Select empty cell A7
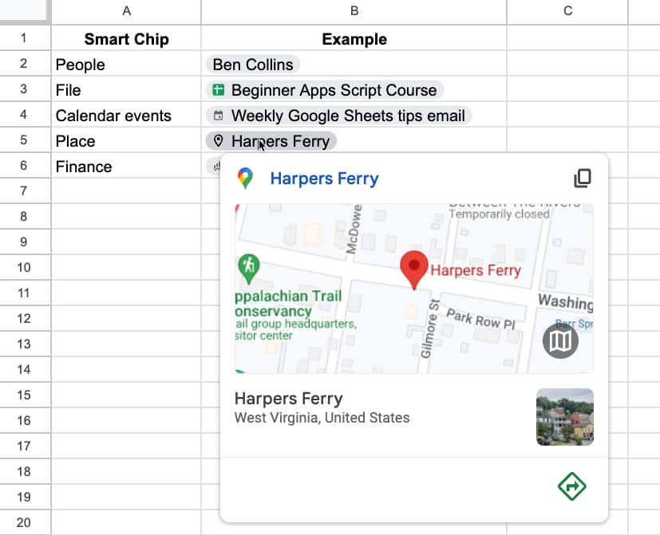 pyautogui.click(x=126, y=191)
